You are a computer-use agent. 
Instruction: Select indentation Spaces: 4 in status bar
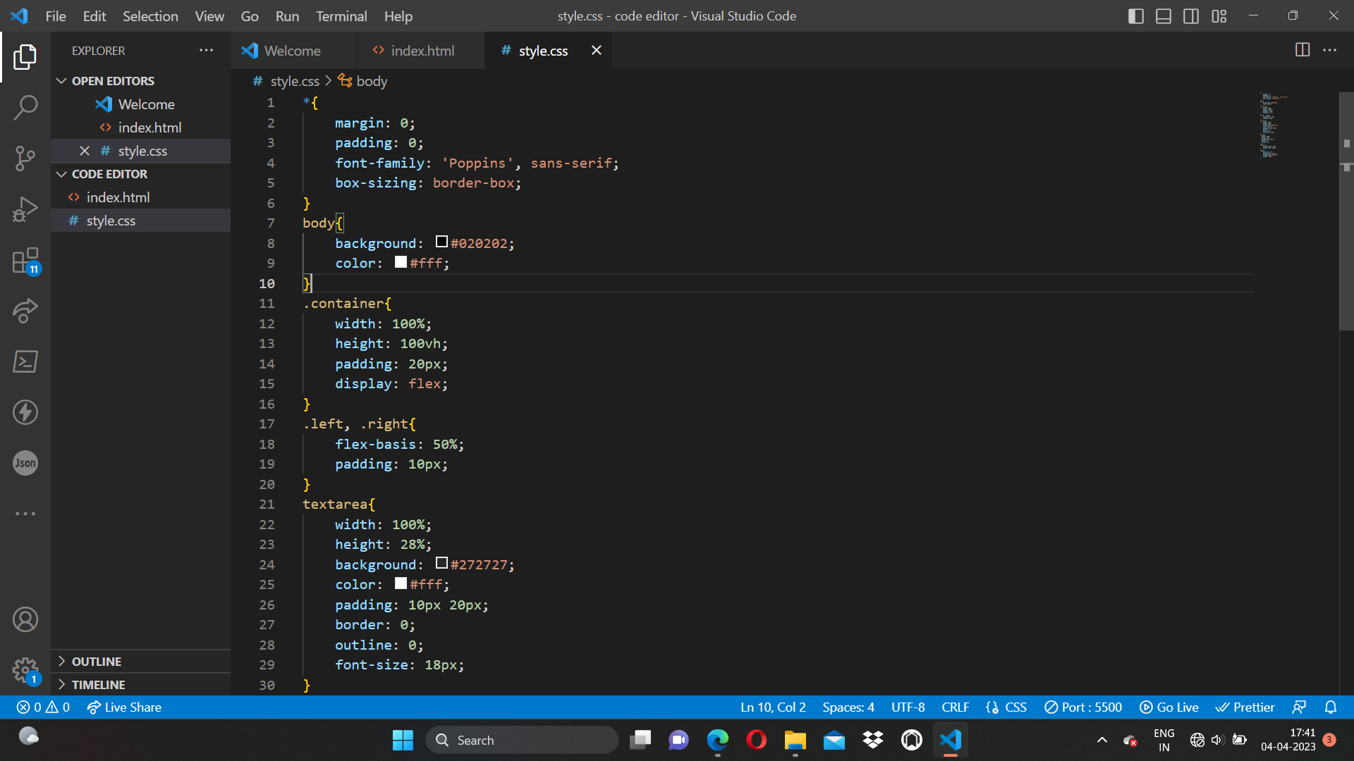tap(848, 707)
